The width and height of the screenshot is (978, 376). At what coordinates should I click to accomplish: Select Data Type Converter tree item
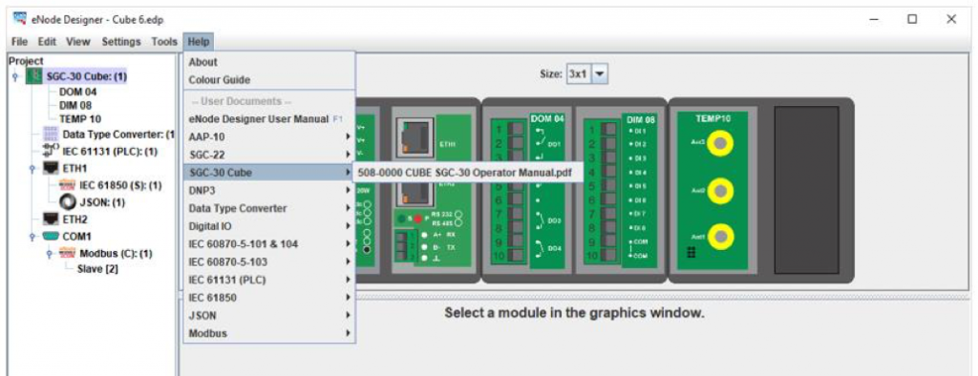click(x=118, y=134)
